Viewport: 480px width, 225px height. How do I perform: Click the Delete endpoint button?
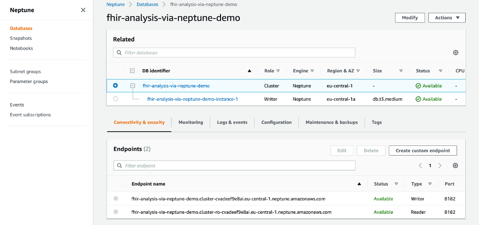[x=371, y=151]
